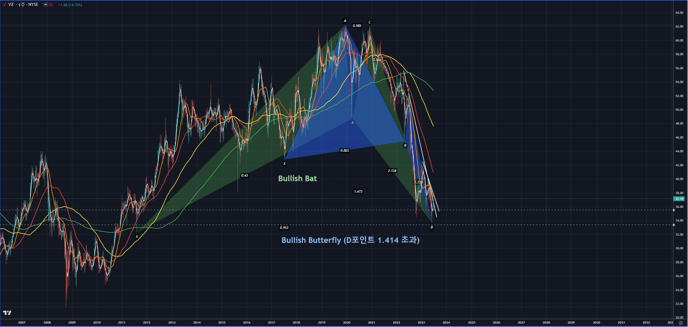Image resolution: width=688 pixels, height=327 pixels.
Task: Click the 0.865 ratio label
Action: [x=344, y=151]
